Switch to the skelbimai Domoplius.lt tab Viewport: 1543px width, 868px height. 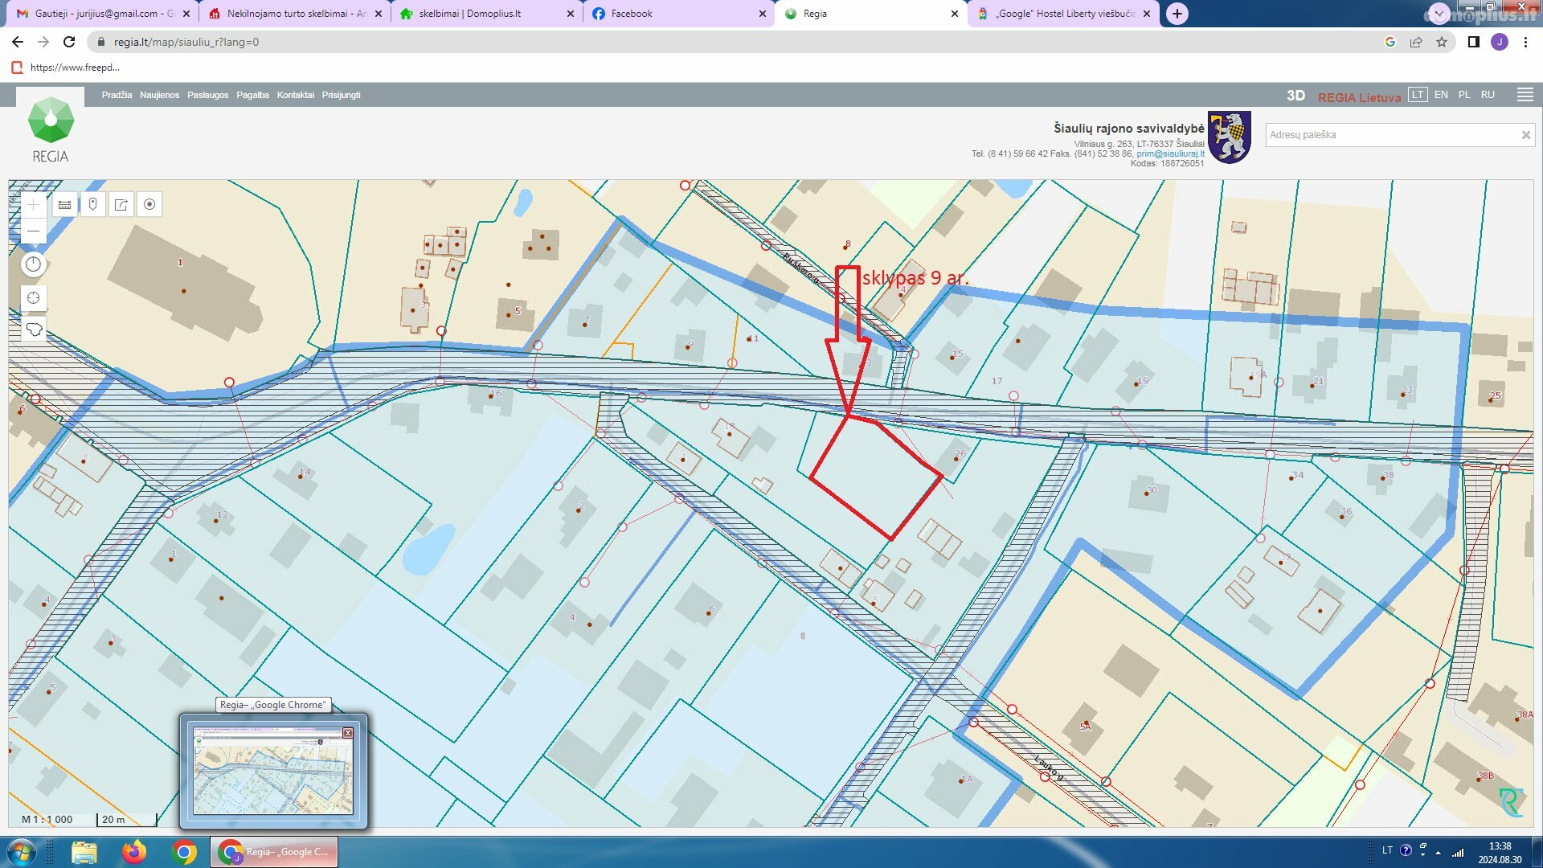point(486,14)
